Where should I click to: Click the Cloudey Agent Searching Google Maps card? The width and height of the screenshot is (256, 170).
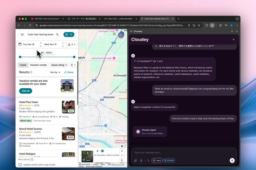pyautogui.click(x=150, y=131)
